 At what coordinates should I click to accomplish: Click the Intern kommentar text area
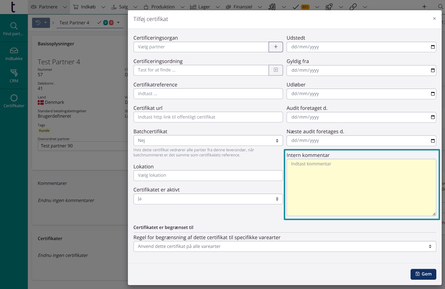pyautogui.click(x=361, y=187)
